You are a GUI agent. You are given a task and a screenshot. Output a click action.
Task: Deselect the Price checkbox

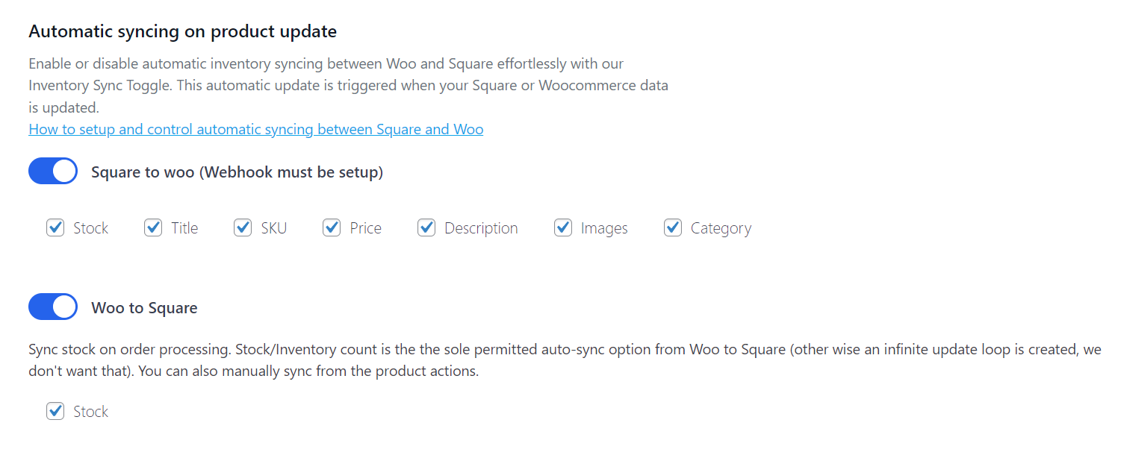(x=331, y=228)
